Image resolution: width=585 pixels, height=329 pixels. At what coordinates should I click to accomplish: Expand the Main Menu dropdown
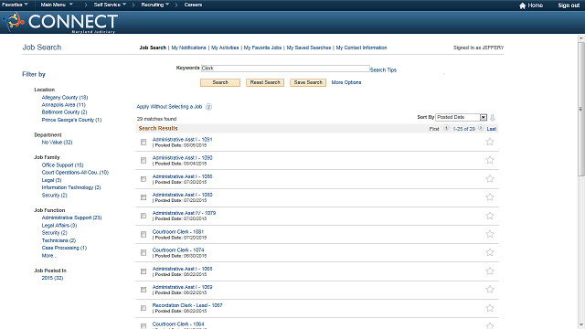coord(57,5)
